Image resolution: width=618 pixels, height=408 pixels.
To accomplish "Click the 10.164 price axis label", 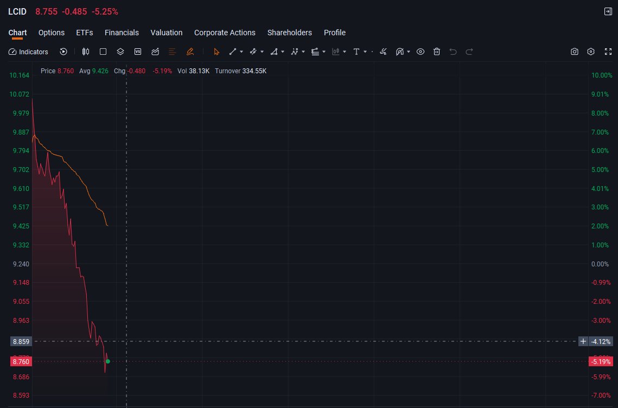I will pyautogui.click(x=20, y=75).
